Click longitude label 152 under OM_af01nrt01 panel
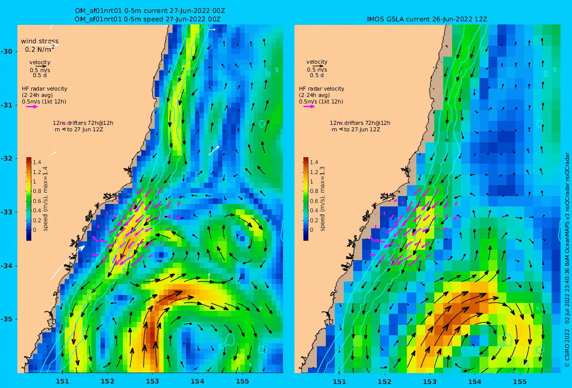Screen dimensions: 572x388 [x=107, y=382]
